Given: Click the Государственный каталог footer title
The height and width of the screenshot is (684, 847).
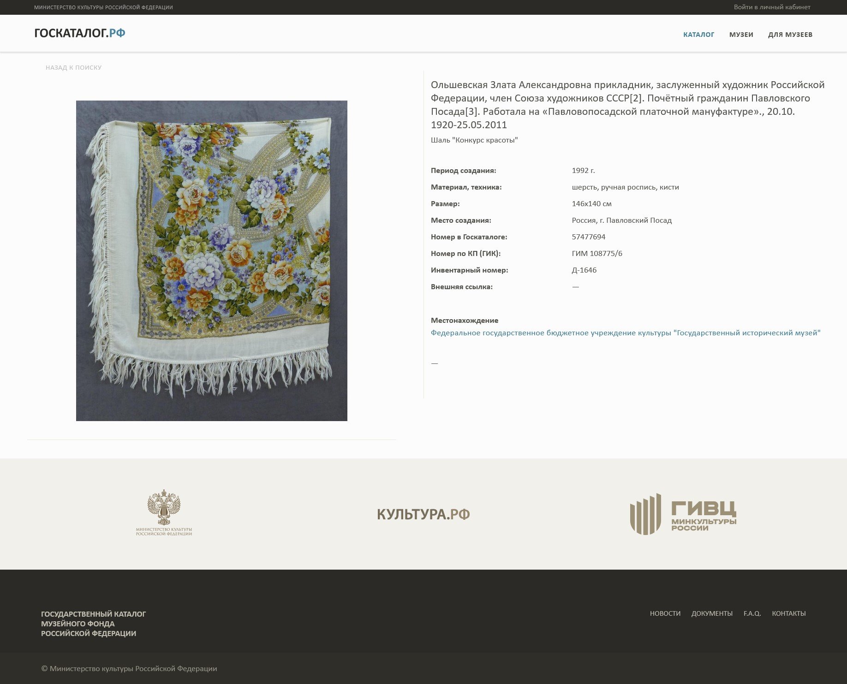Looking at the screenshot, I should 94,624.
